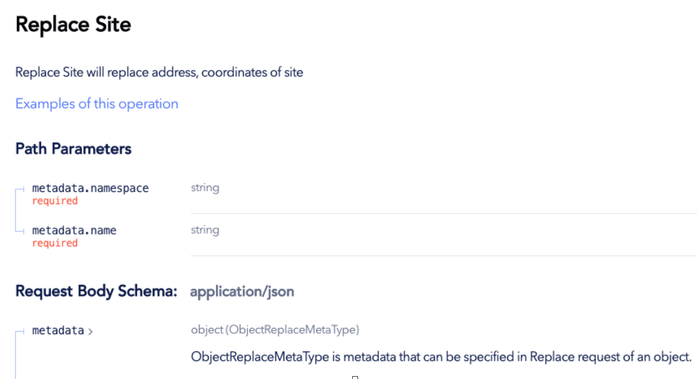Click the divider line below metadata.namespace row

pos(444,214)
